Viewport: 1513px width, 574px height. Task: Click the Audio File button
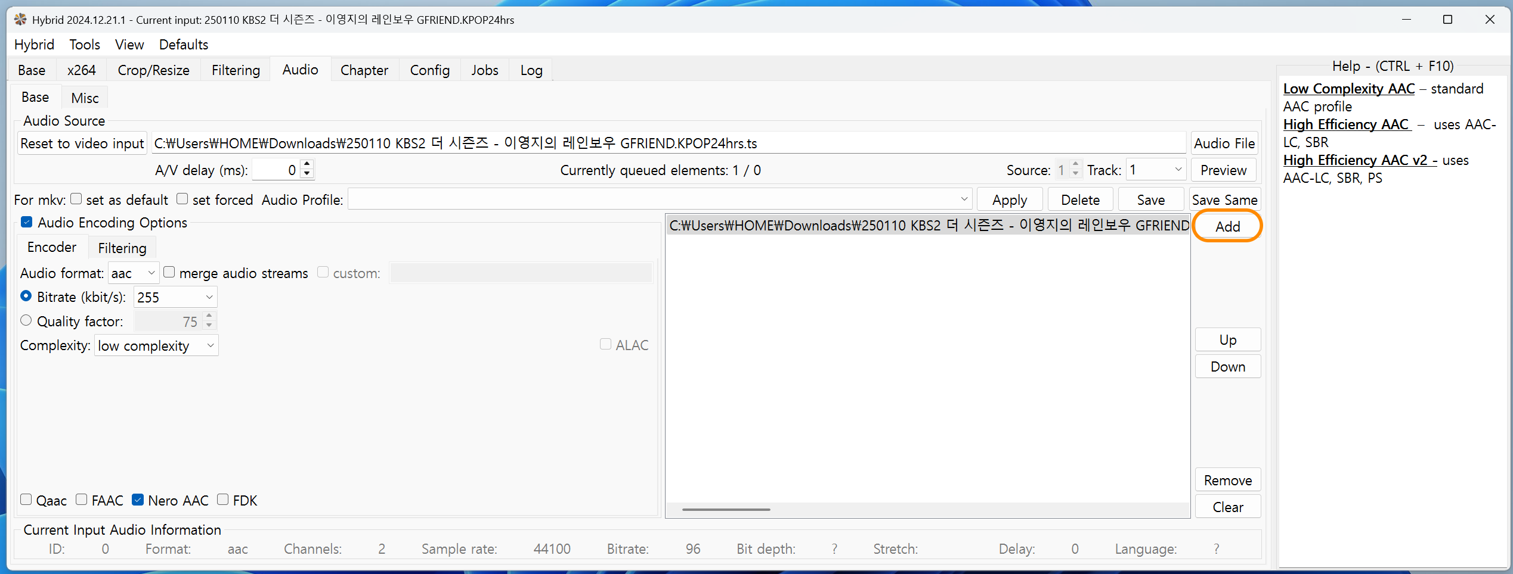(x=1224, y=143)
